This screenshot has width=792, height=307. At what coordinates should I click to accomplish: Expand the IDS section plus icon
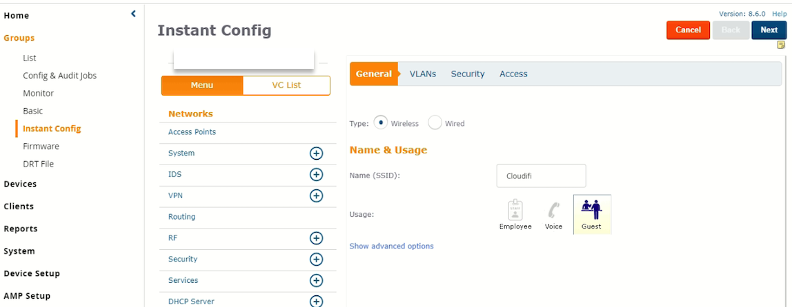pos(316,174)
